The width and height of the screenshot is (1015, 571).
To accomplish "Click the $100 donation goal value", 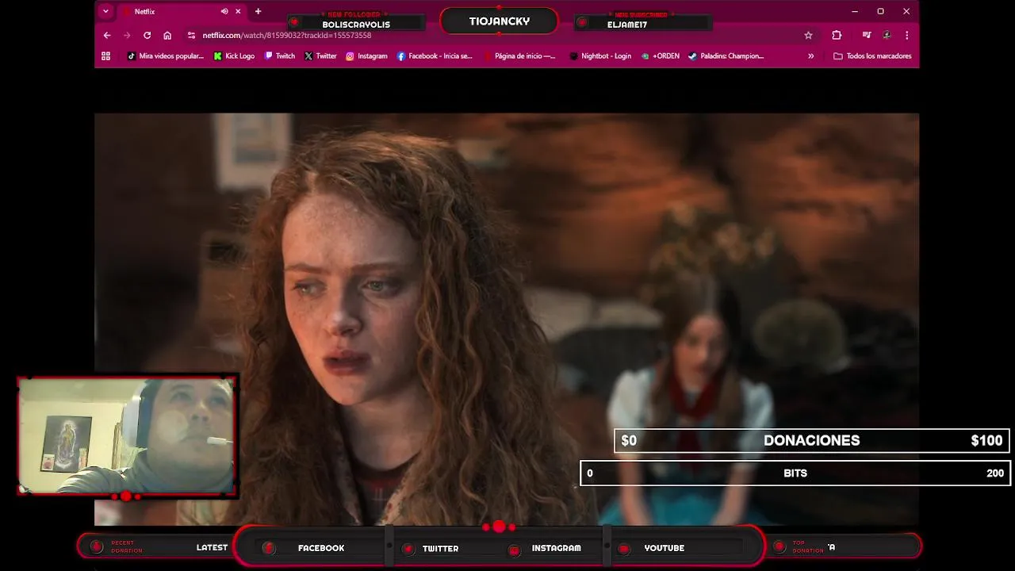I will click(986, 441).
